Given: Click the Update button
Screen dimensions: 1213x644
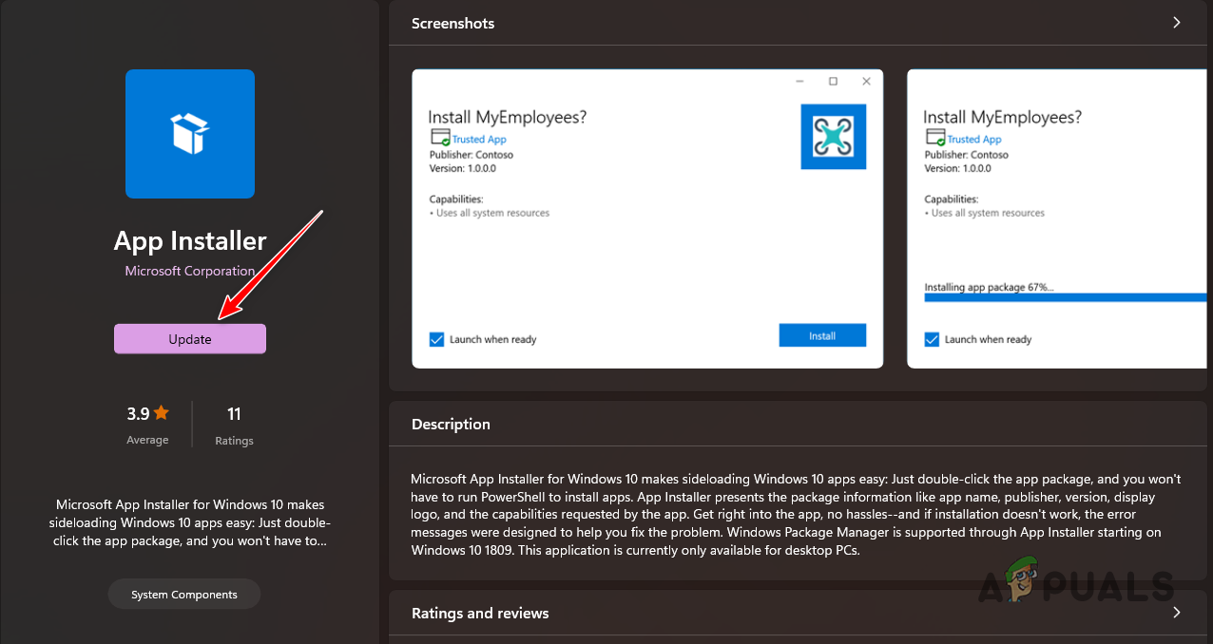Looking at the screenshot, I should [189, 338].
